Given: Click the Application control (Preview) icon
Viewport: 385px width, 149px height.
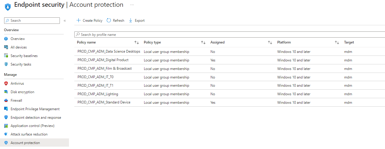Looking at the screenshot, I should pyautogui.click(x=6, y=126).
